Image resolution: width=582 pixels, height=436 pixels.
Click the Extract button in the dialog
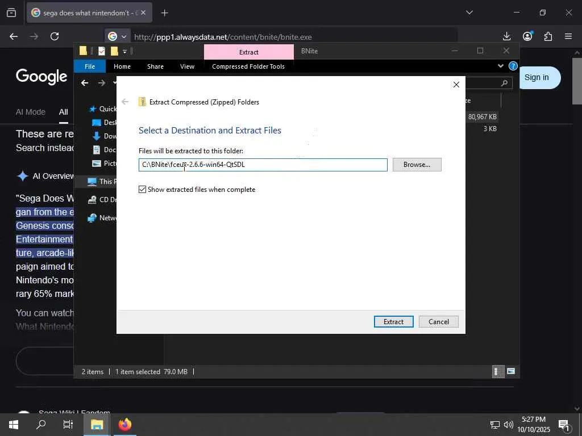click(x=393, y=321)
